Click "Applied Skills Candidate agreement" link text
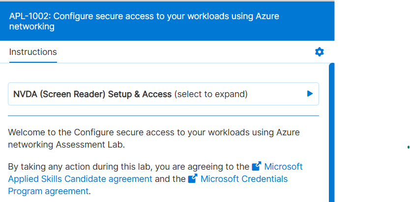Viewport: 410px width, 202px height. 80,179
